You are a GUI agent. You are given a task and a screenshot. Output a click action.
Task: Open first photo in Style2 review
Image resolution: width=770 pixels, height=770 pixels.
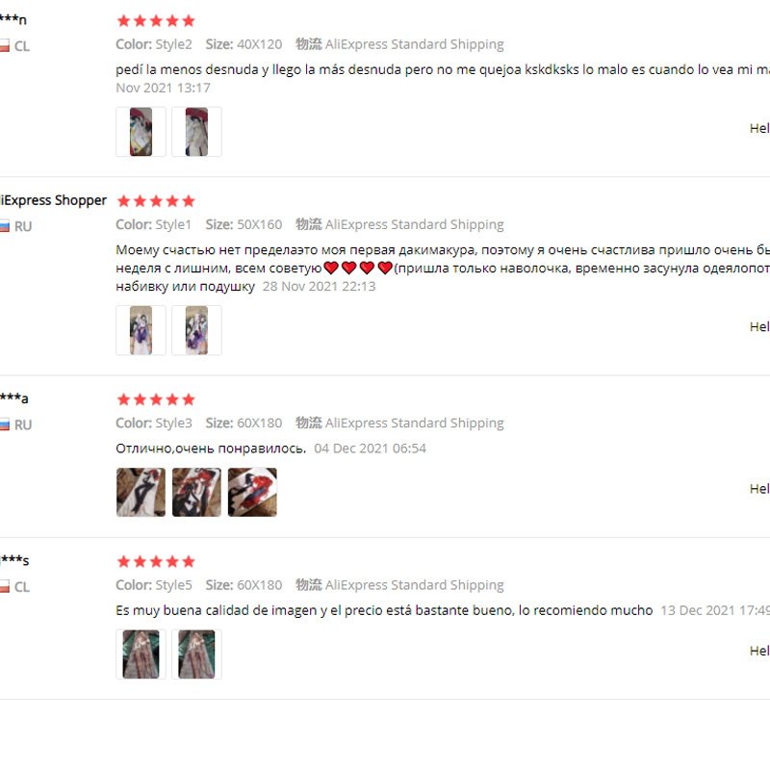141,132
